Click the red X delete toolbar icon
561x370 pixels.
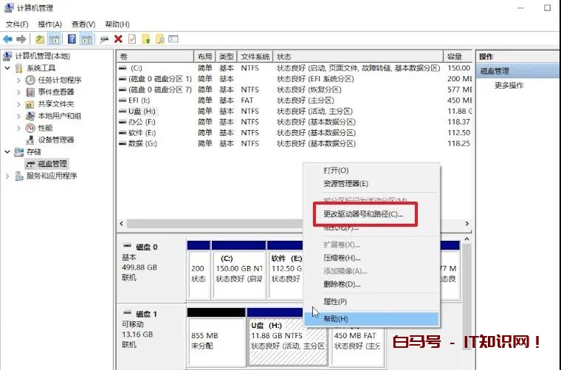click(118, 38)
